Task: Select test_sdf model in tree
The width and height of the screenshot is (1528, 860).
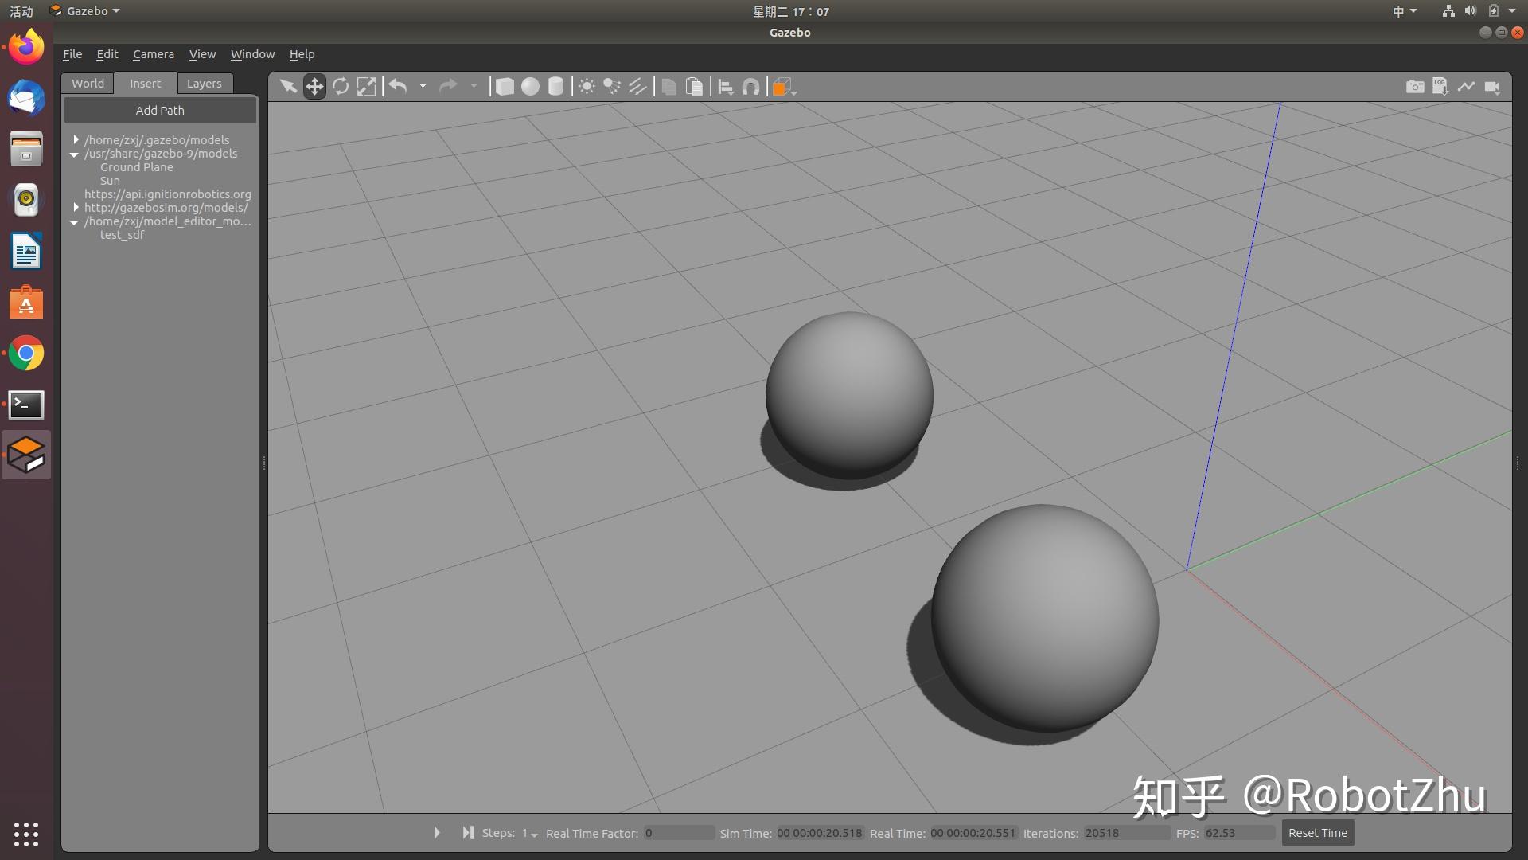Action: (x=122, y=235)
